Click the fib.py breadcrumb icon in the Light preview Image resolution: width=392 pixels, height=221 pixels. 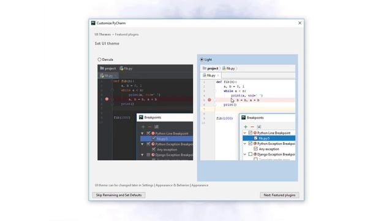pos(224,68)
